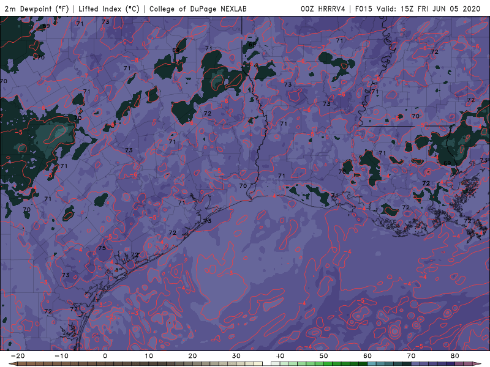The height and width of the screenshot is (367, 490).
Task: Click the 50 label on the color scale
Action: [324, 356]
